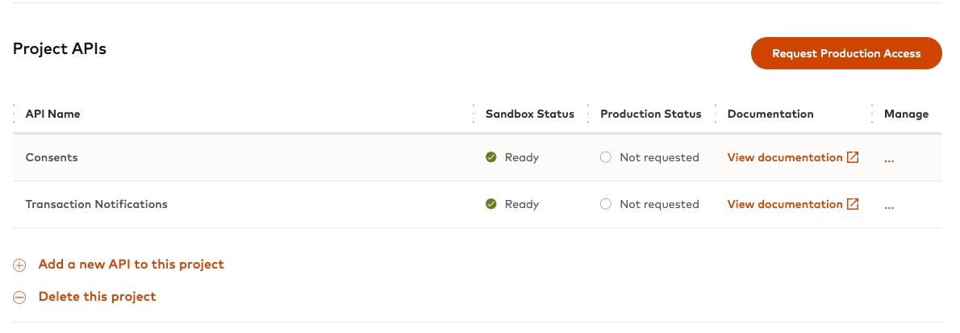The image size is (960, 333).
Task: Open external link icon for Consents documentation
Action: pyautogui.click(x=853, y=158)
